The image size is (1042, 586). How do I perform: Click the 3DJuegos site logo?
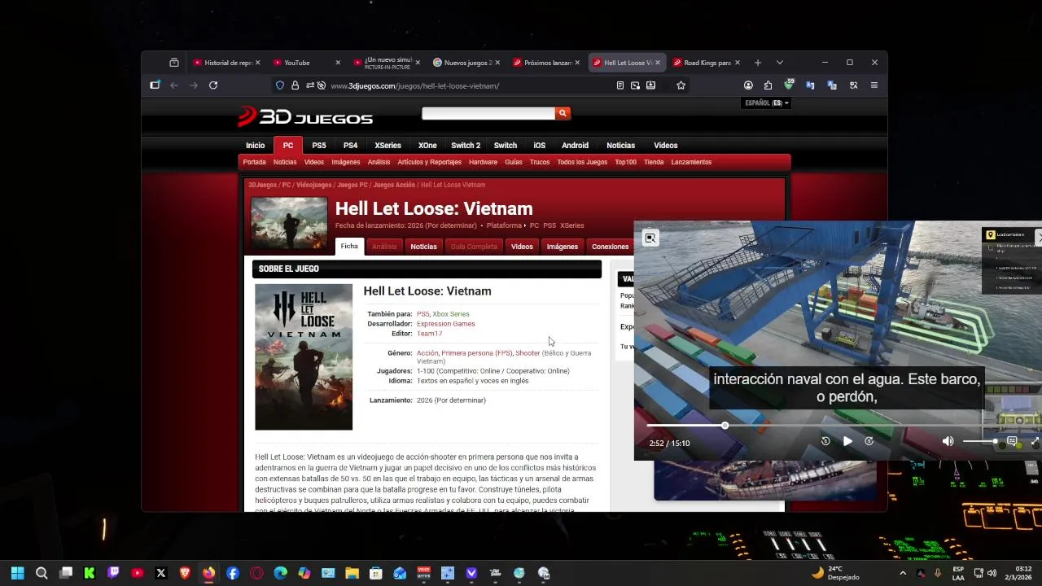pos(305,117)
